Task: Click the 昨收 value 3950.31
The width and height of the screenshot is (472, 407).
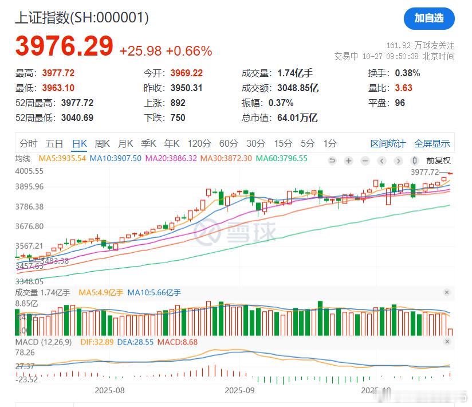Action: (x=186, y=88)
